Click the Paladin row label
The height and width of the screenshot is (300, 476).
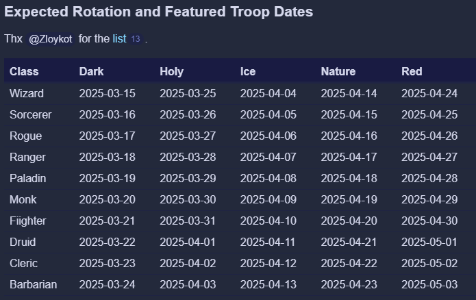28,178
